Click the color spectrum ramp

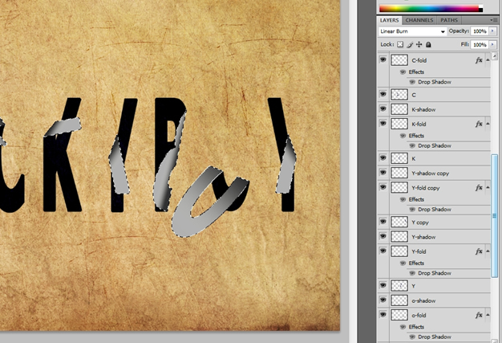[429, 9]
